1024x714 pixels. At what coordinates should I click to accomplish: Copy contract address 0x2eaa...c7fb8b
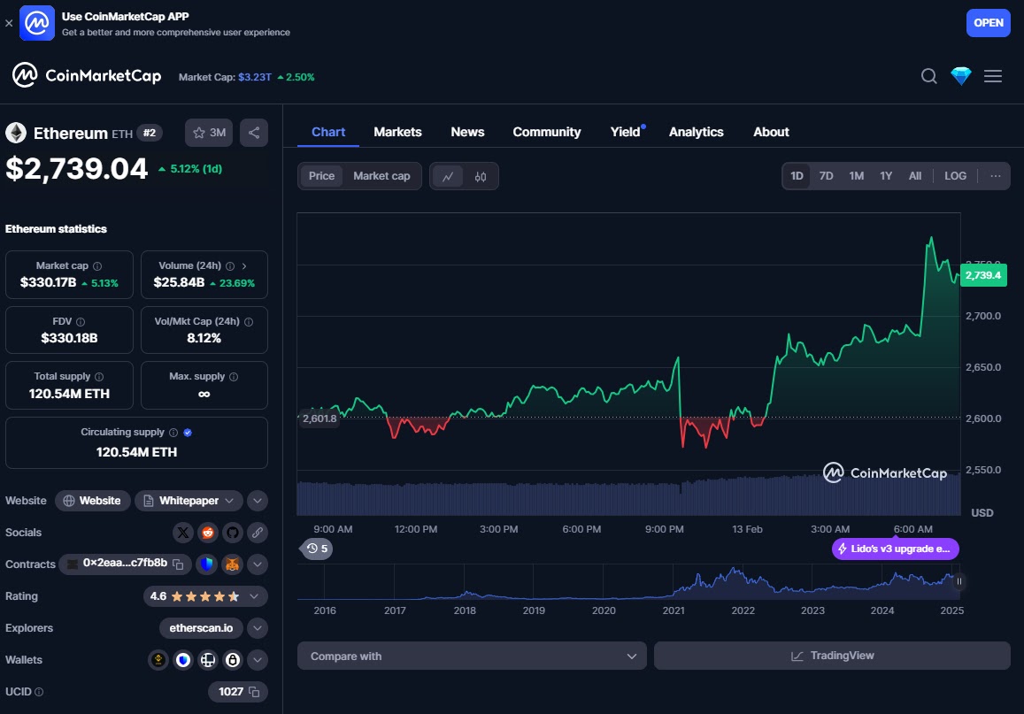pos(178,564)
